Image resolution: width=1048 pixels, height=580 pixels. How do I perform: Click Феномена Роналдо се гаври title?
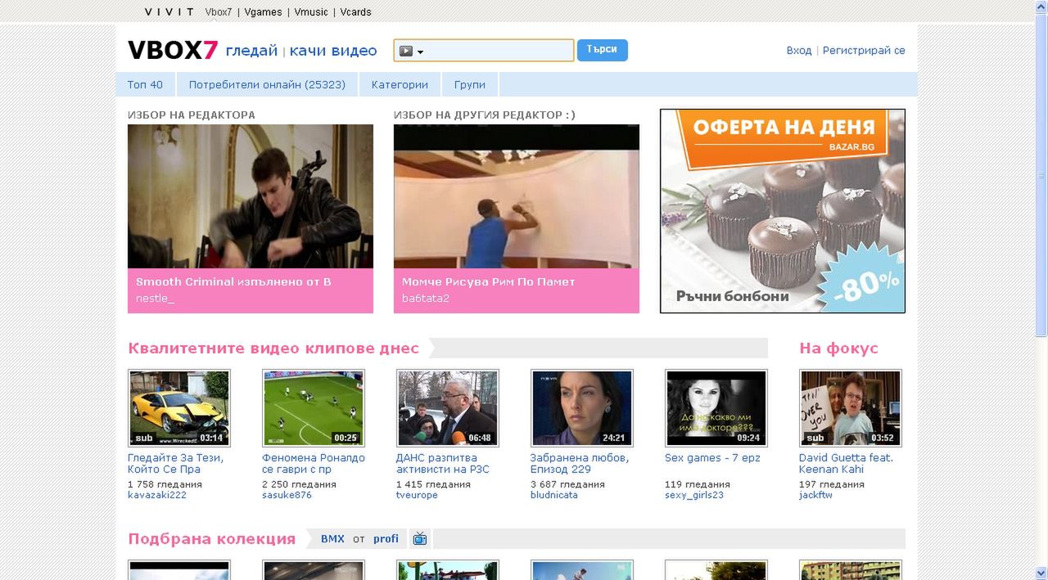pyautogui.click(x=314, y=464)
